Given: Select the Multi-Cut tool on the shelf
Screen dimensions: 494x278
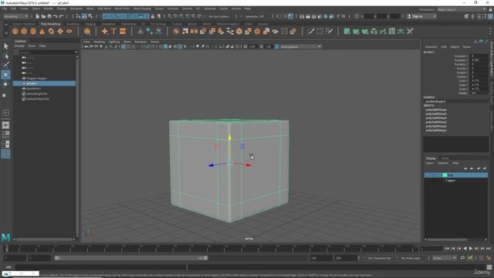Looking at the screenshot, I should click(310, 31).
